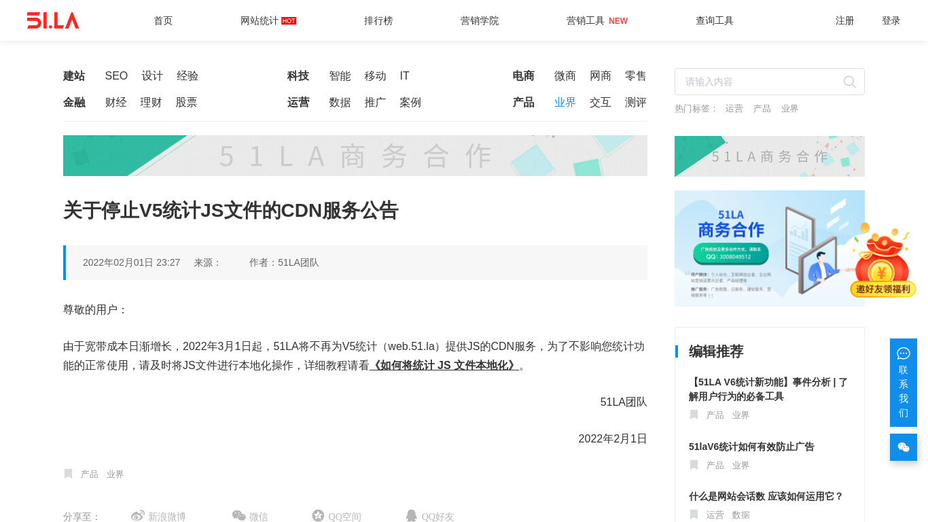Click bookmark icon under 事件分析 recommendation
This screenshot has height=522, width=928.
(694, 415)
